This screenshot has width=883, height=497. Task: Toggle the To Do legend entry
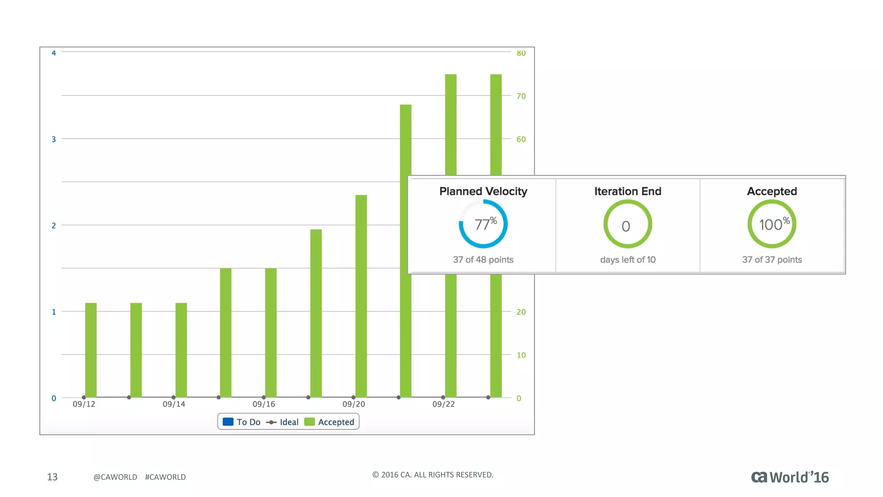coord(248,422)
